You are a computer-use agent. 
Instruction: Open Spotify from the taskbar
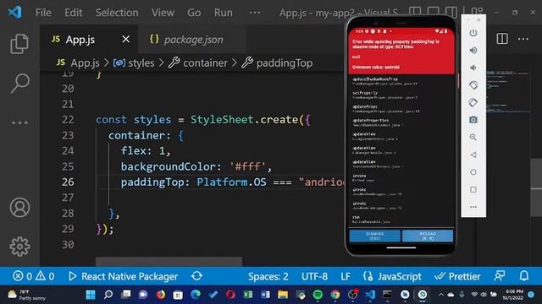point(318,295)
